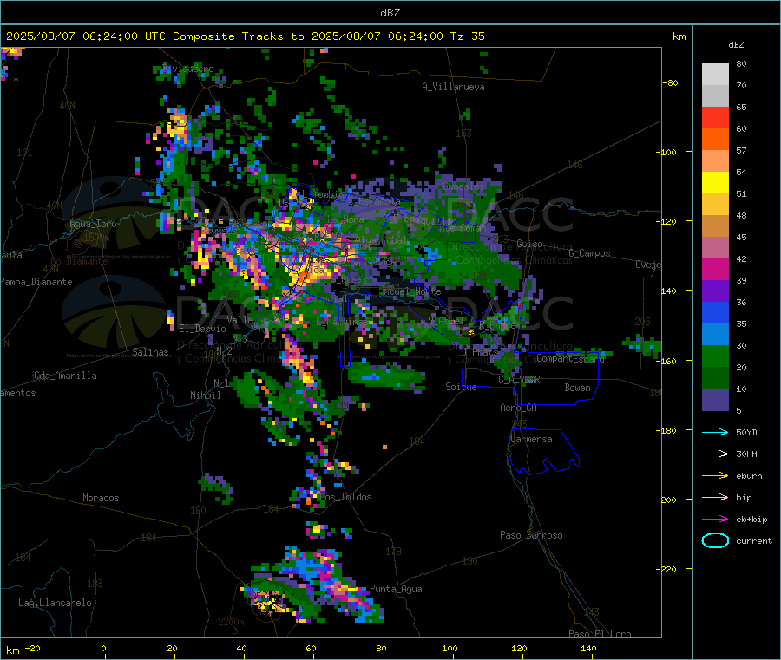Click the 'Soitue' map label
The width and height of the screenshot is (781, 660).
(x=461, y=387)
